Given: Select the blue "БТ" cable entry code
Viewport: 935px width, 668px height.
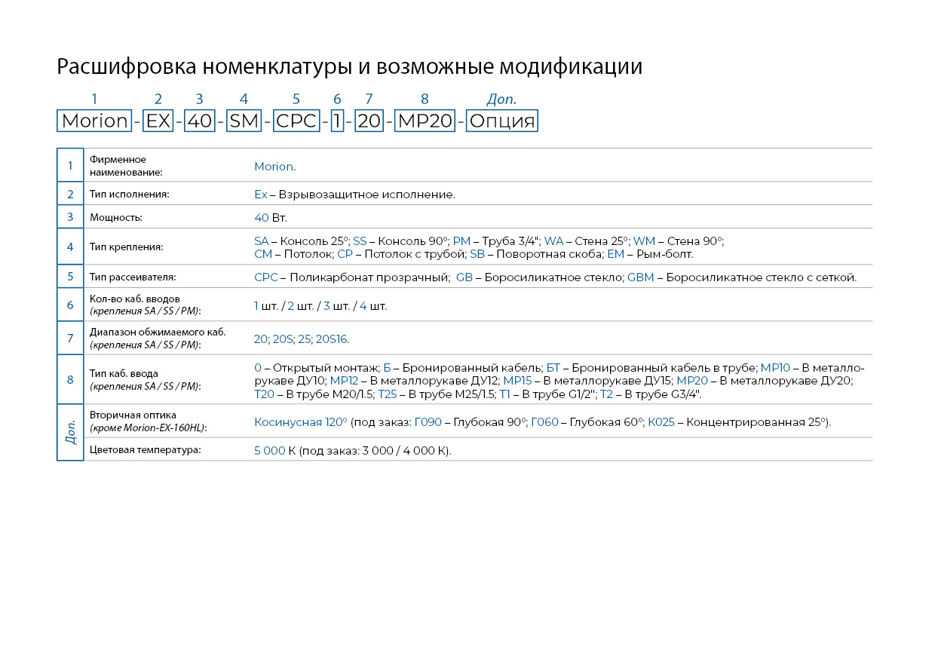Looking at the screenshot, I should [x=553, y=368].
